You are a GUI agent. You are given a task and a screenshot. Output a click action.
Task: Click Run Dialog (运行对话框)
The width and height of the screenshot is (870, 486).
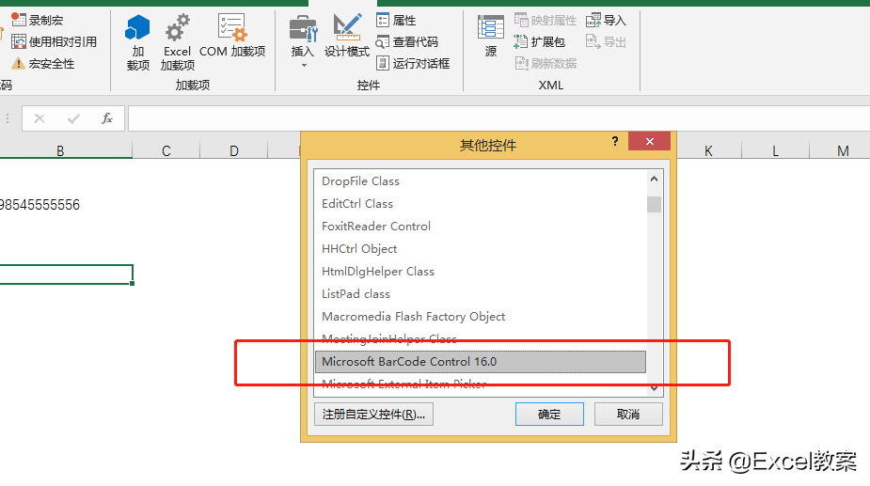tap(413, 63)
